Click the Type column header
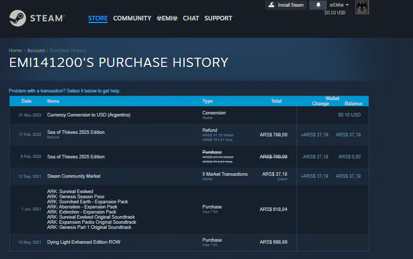The image size is (413, 259). (208, 101)
